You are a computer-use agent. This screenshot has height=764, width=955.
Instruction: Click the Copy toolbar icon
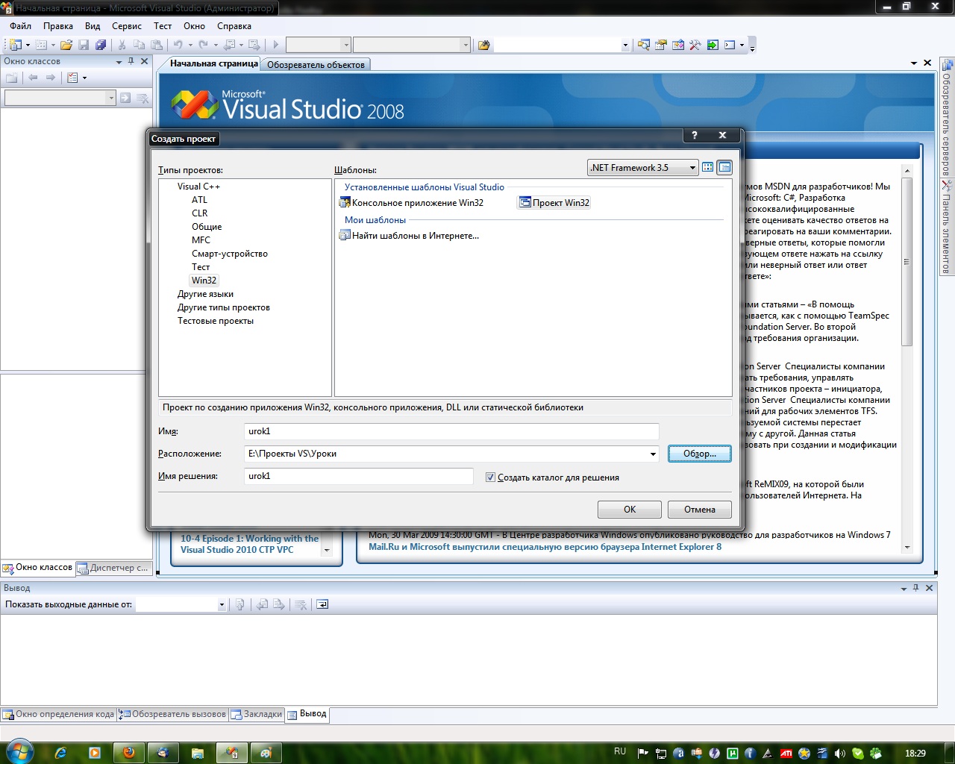pyautogui.click(x=140, y=45)
